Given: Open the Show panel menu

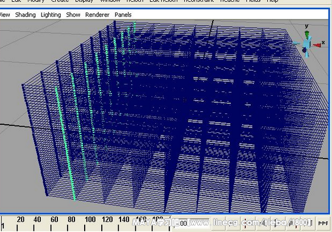Looking at the screenshot, I should click(73, 15).
